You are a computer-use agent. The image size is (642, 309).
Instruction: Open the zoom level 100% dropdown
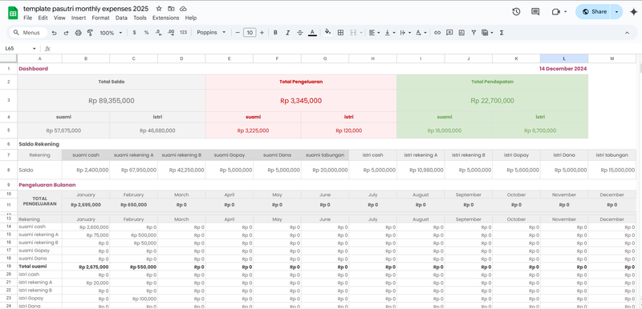[111, 33]
